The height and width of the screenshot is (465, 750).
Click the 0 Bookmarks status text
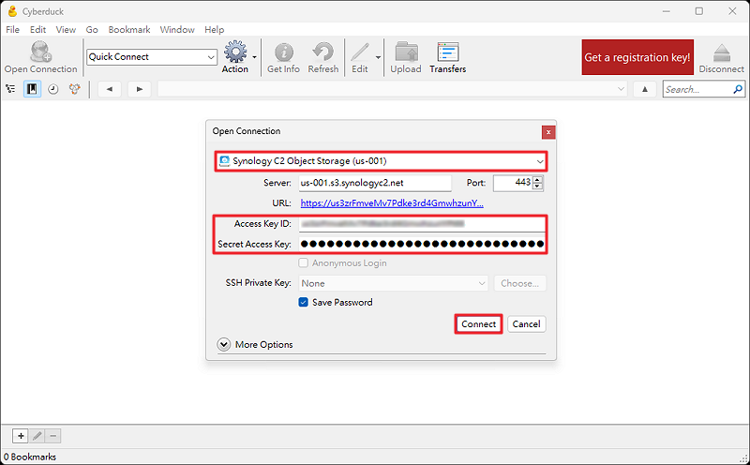30,457
